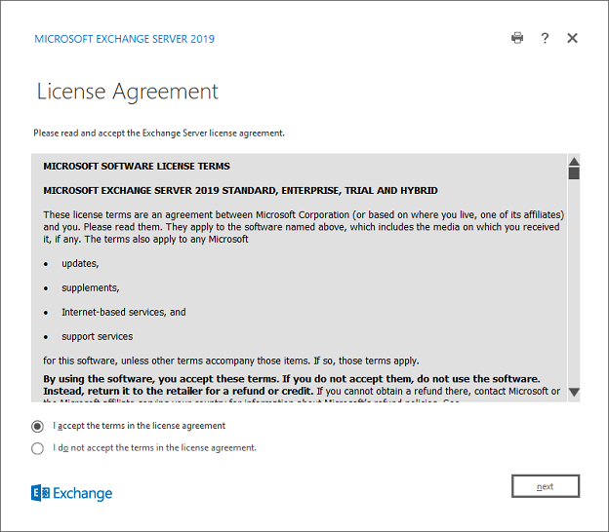
Task: Click "Please read and accept" instruction text
Action: [159, 133]
